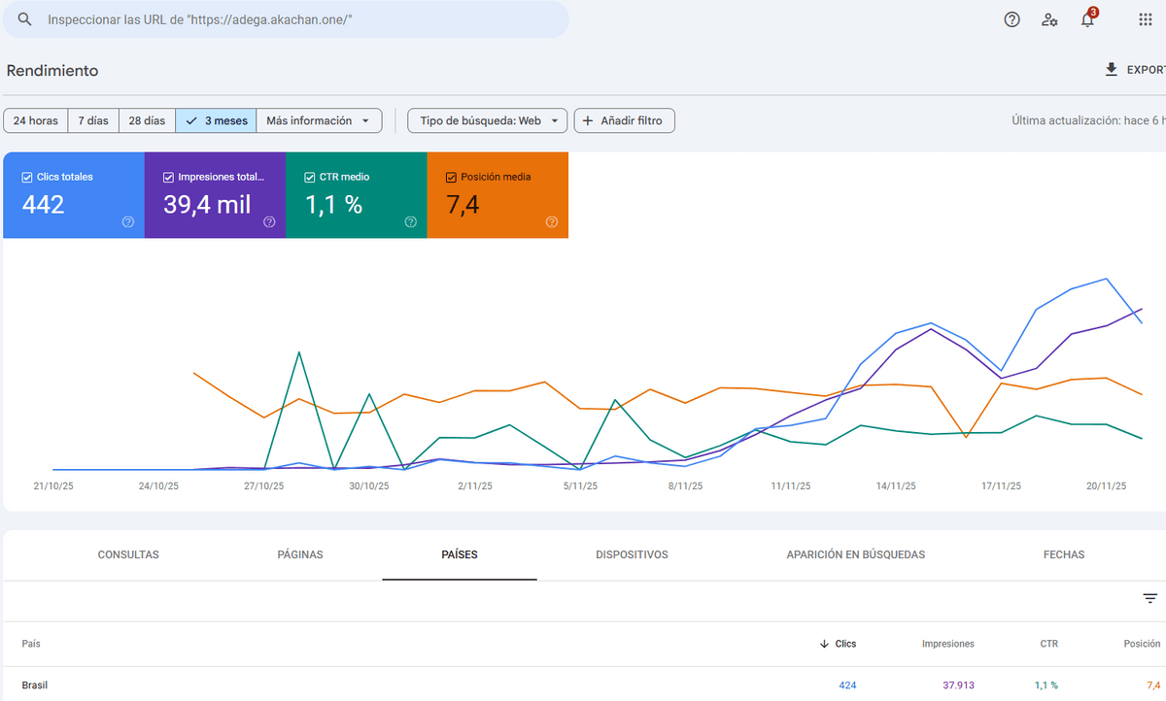Switch to the Dispositivos tab

coord(632,555)
